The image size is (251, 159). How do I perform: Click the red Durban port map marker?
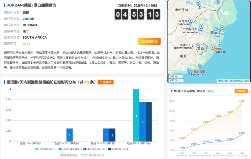click(x=215, y=48)
